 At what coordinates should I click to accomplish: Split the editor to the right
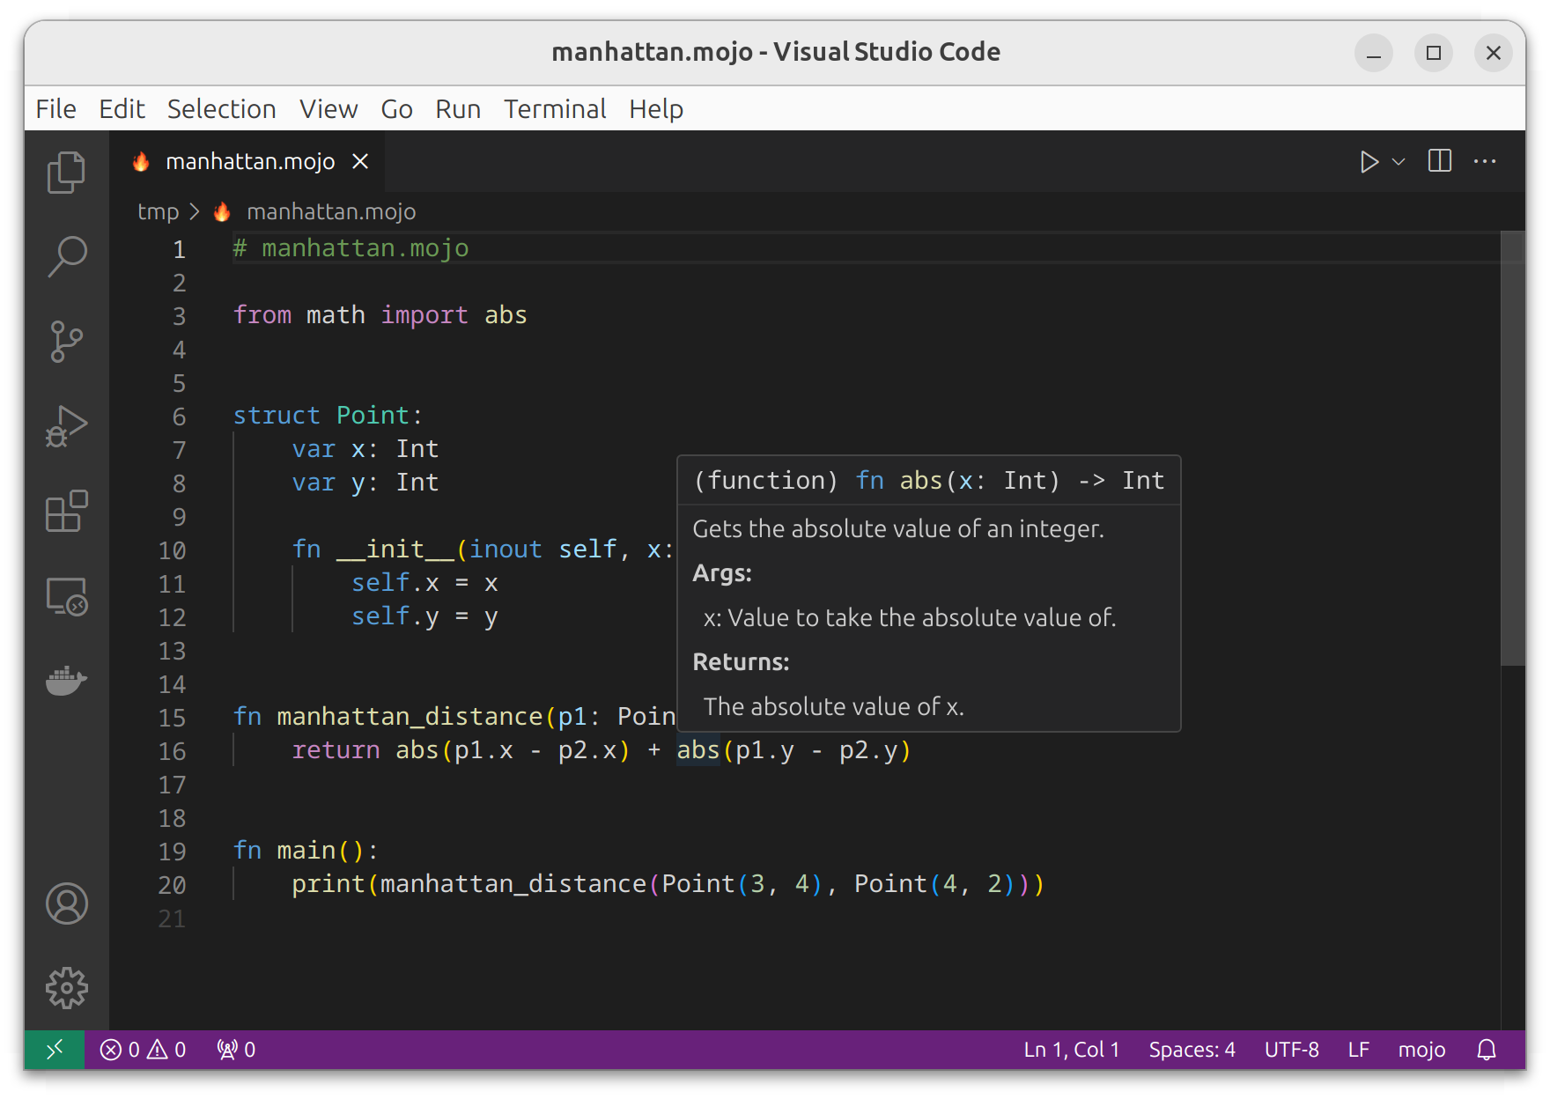point(1440,161)
